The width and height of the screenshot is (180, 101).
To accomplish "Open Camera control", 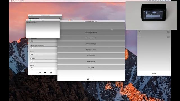I will [x=91, y=38].
